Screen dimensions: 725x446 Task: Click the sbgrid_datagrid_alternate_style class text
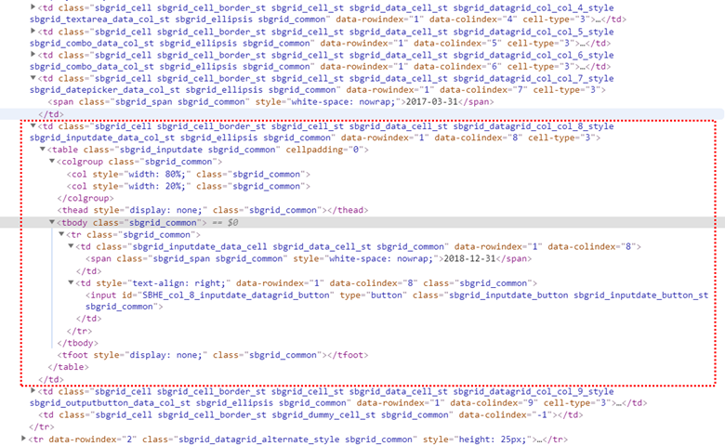[259, 439]
